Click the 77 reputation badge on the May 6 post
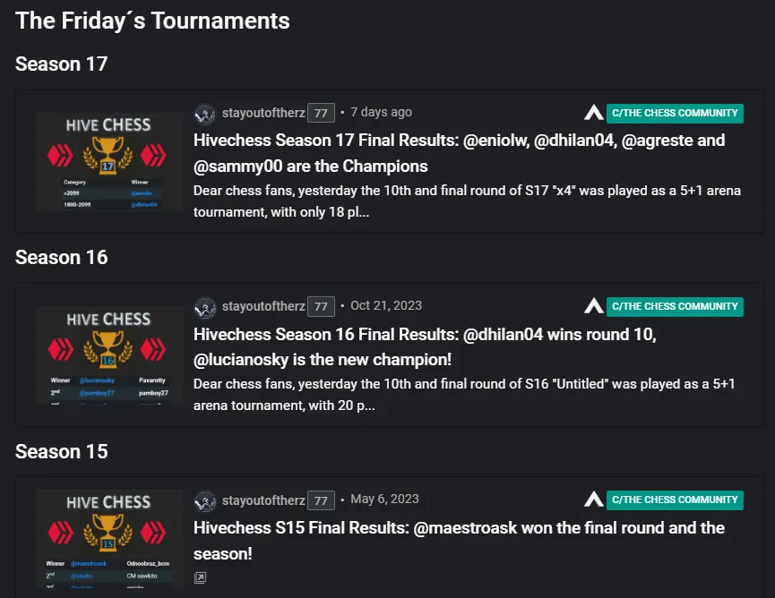 pyautogui.click(x=321, y=500)
